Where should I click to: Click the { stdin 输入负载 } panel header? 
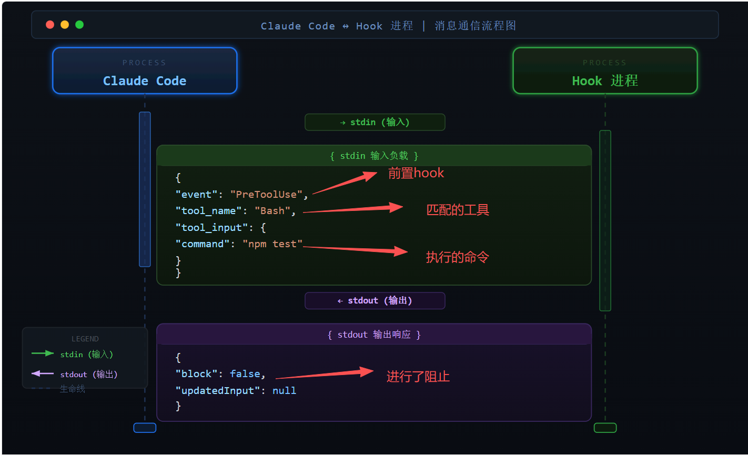tap(374, 156)
